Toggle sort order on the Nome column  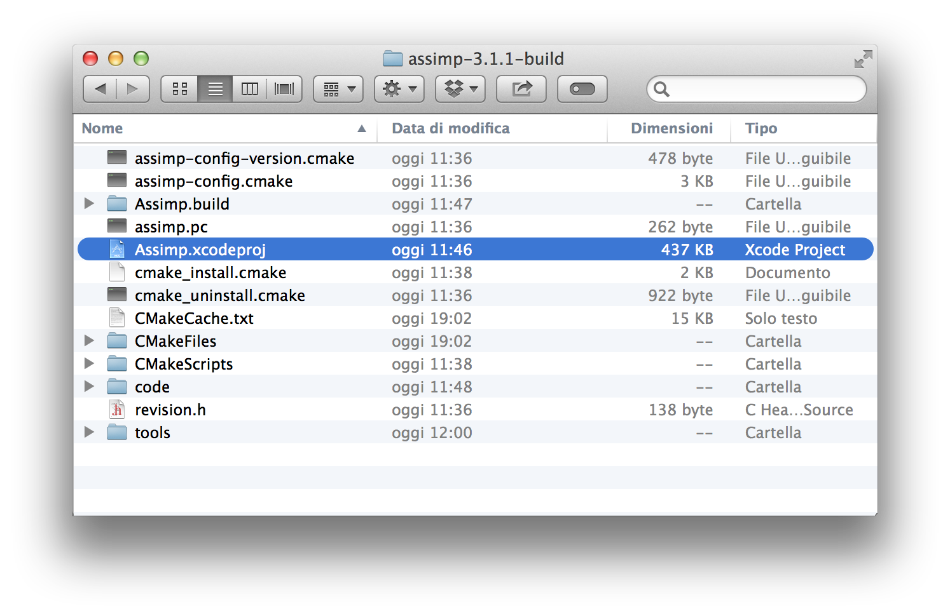(102, 128)
